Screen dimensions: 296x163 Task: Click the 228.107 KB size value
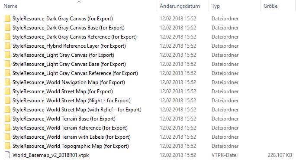coord(280,155)
